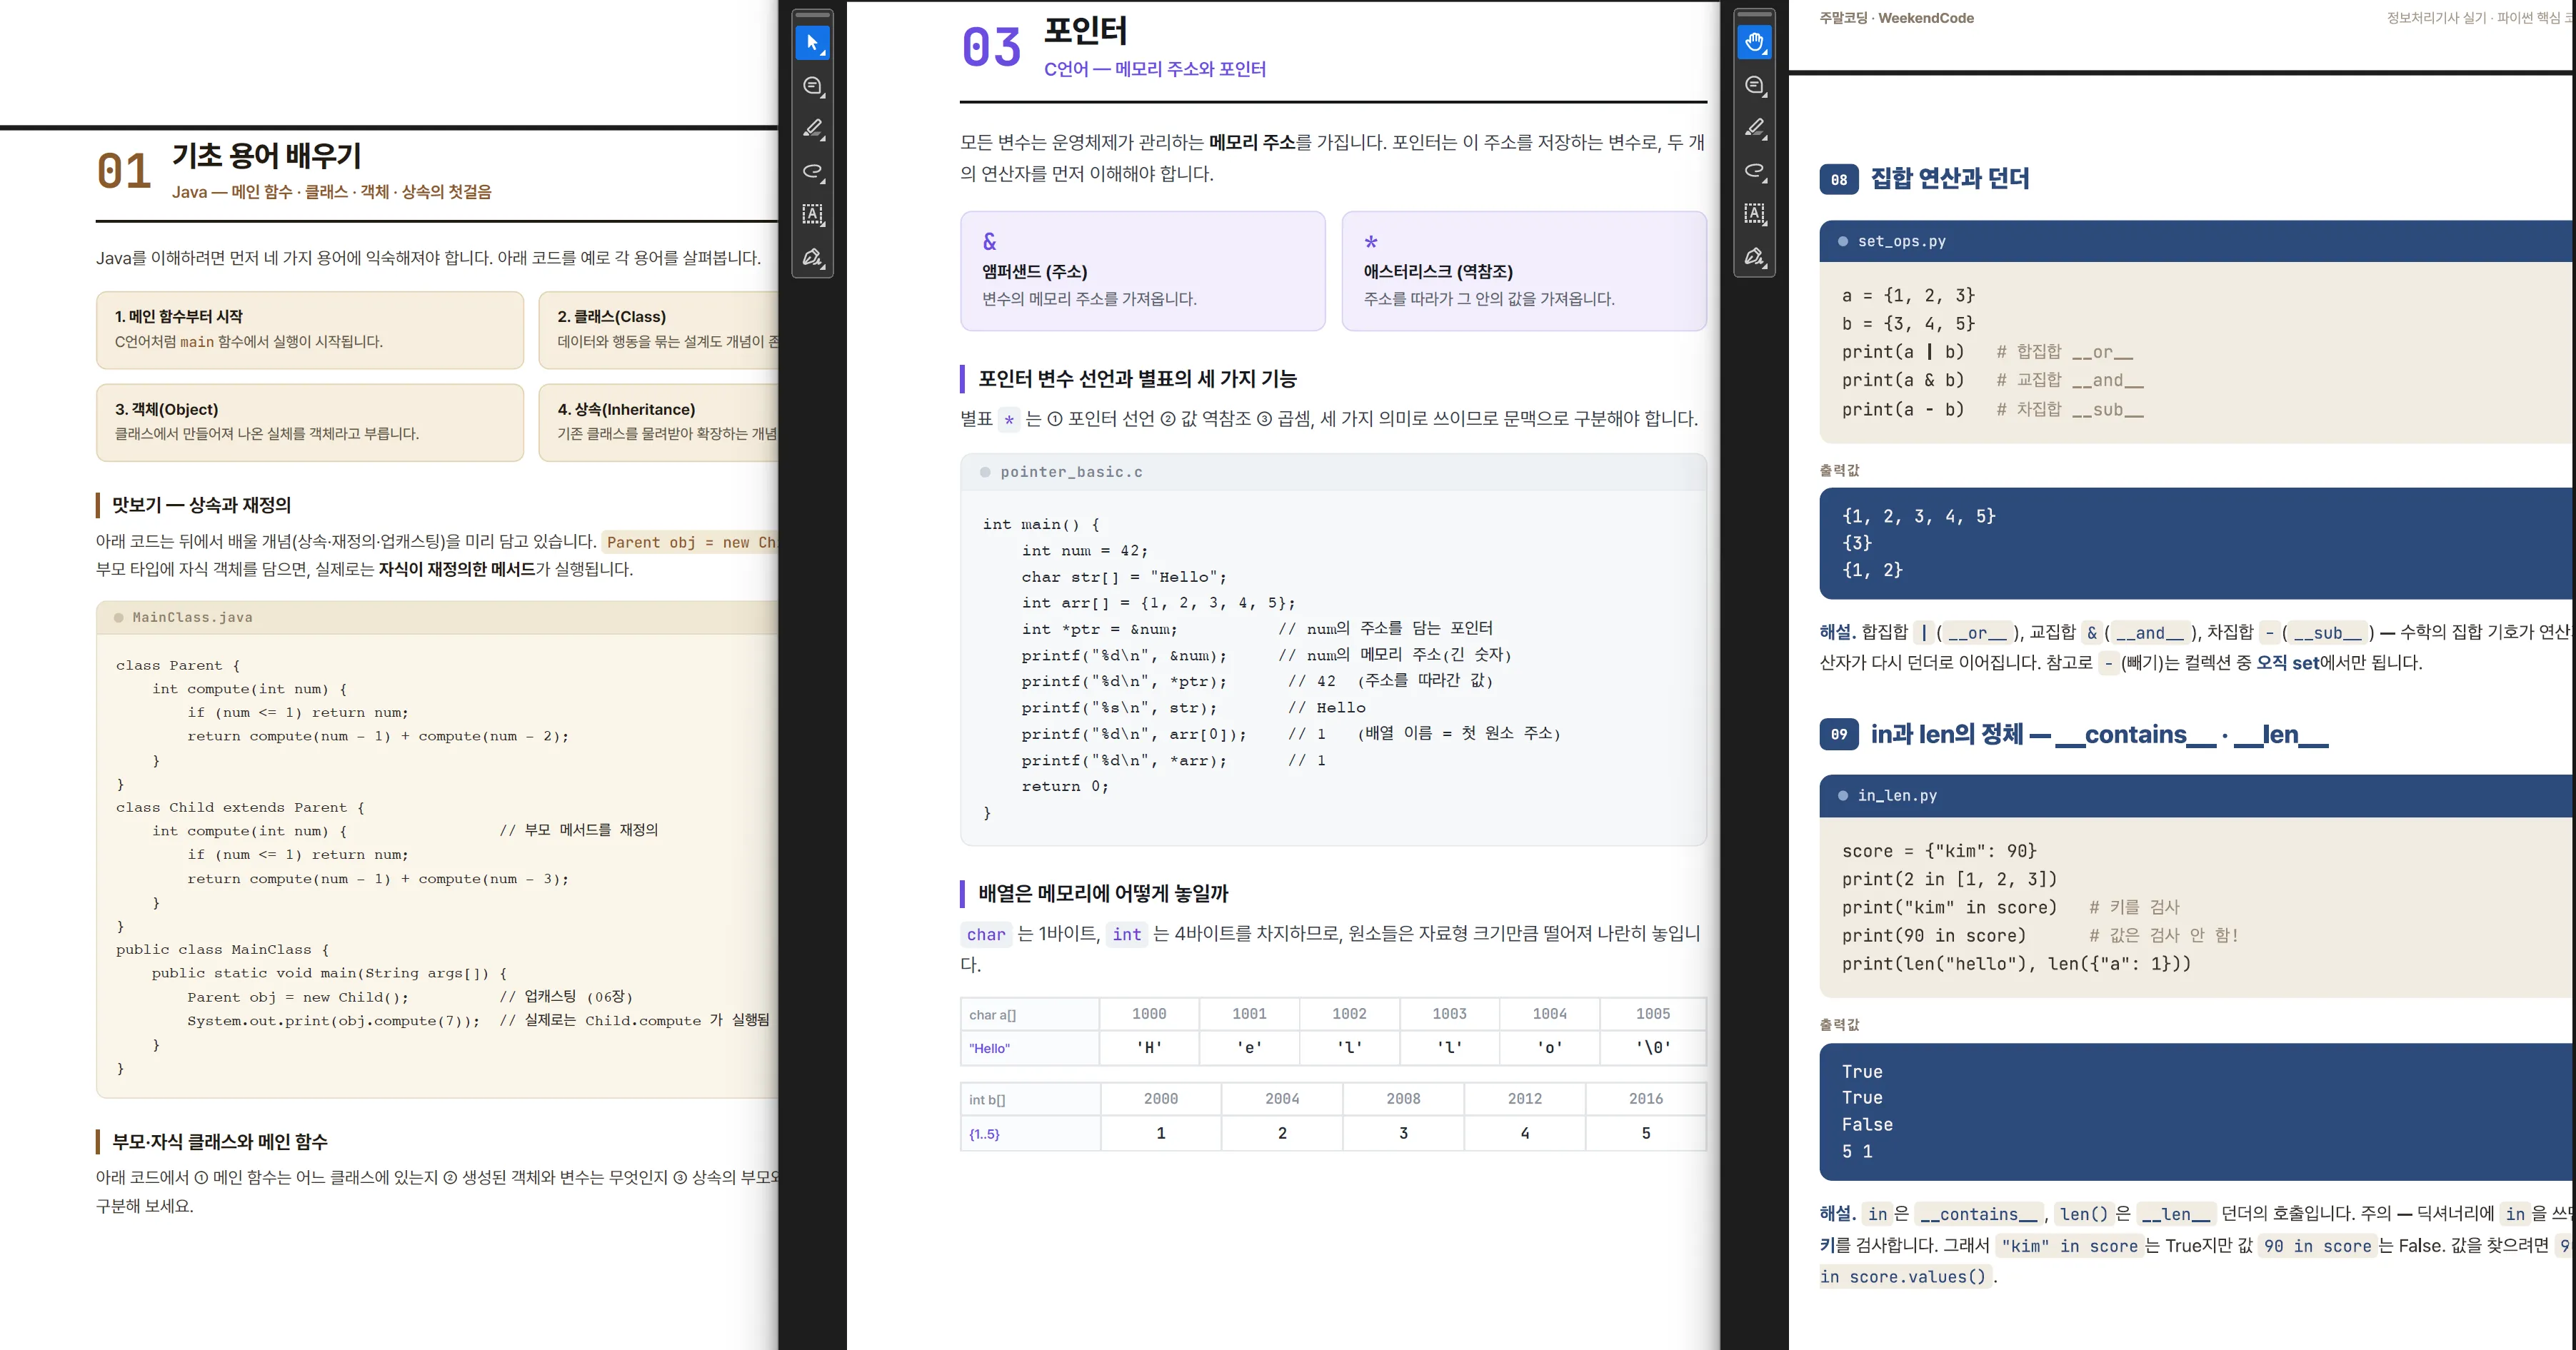Click the 'H' character cell in the table
Screen dimensions: 2576x1350
click(1149, 1048)
